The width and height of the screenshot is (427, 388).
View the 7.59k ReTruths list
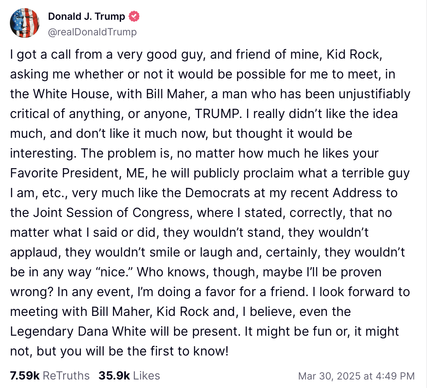(50, 376)
